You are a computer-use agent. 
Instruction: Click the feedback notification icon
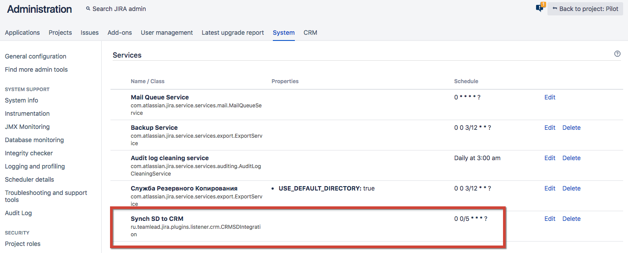pos(540,8)
